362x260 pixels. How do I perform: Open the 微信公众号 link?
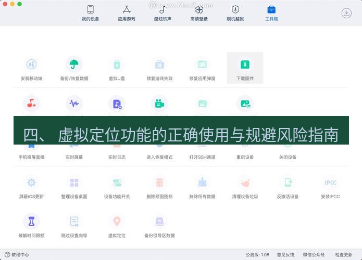coord(314,254)
